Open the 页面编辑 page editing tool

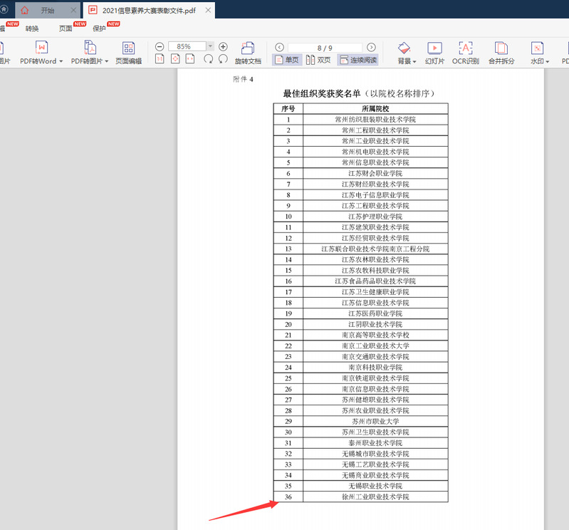(x=128, y=48)
